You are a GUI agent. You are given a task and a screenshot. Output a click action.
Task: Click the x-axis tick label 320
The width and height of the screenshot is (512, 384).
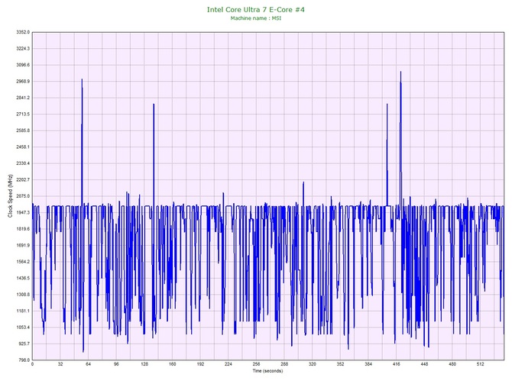point(313,364)
